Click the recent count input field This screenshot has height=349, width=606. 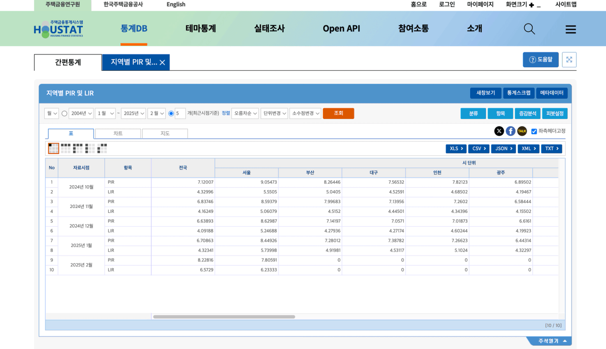click(180, 114)
